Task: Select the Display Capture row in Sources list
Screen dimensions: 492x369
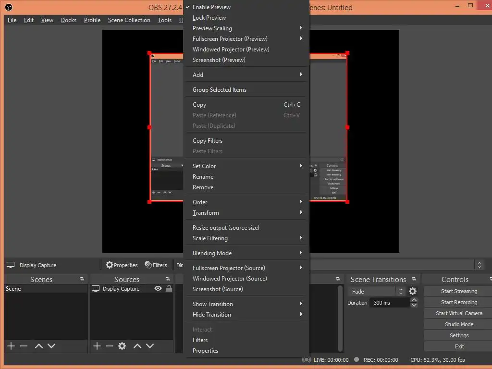Action: pos(132,289)
